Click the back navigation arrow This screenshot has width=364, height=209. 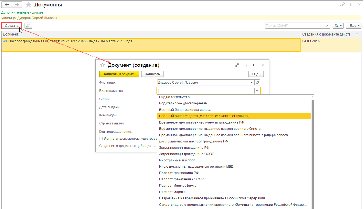click(x=7, y=5)
